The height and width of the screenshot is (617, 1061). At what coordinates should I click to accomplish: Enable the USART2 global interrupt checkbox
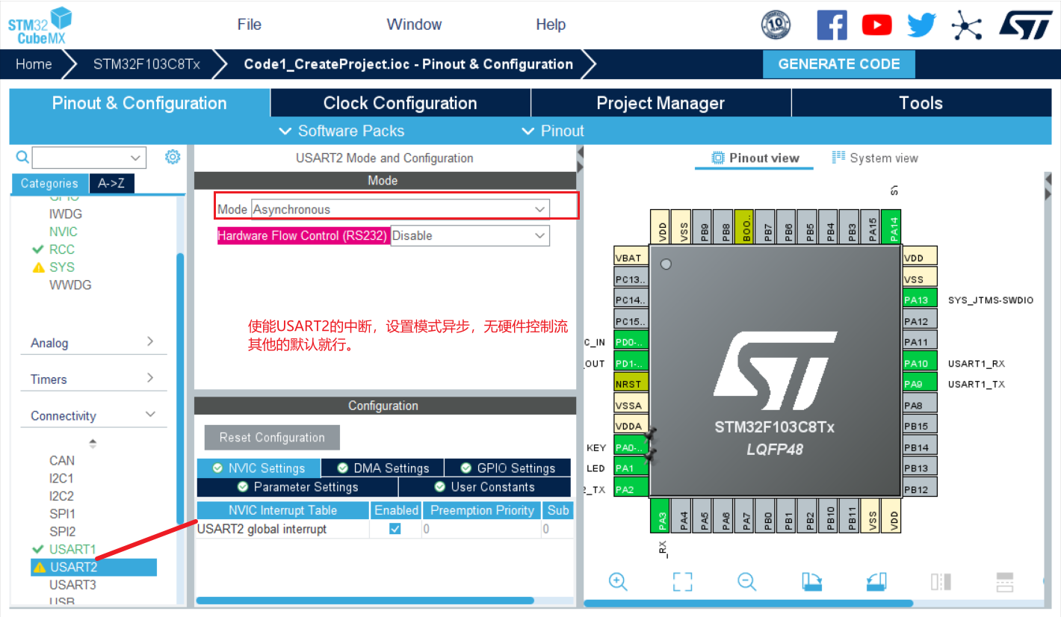coord(395,529)
